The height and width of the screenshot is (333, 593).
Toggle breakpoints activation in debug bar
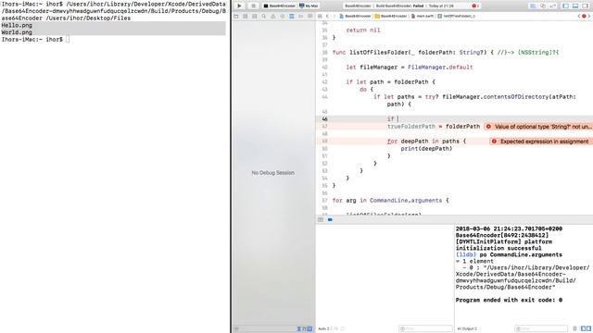pyautogui.click(x=330, y=219)
